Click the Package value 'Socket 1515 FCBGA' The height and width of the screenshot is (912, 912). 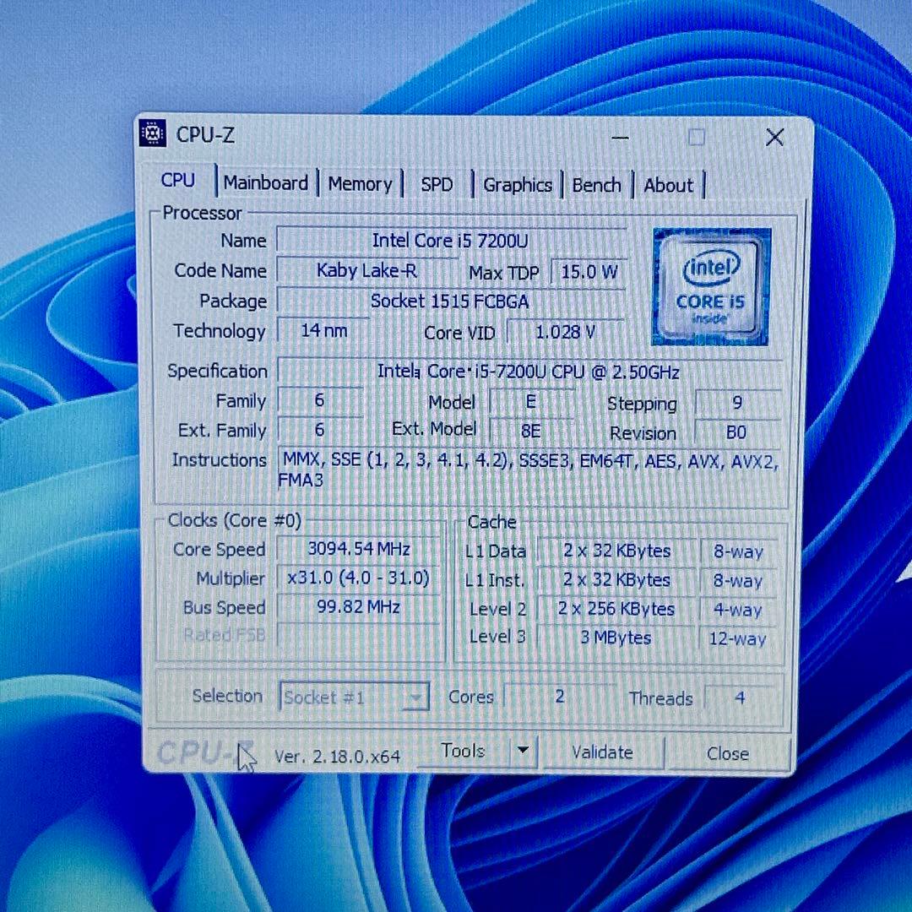pos(450,301)
